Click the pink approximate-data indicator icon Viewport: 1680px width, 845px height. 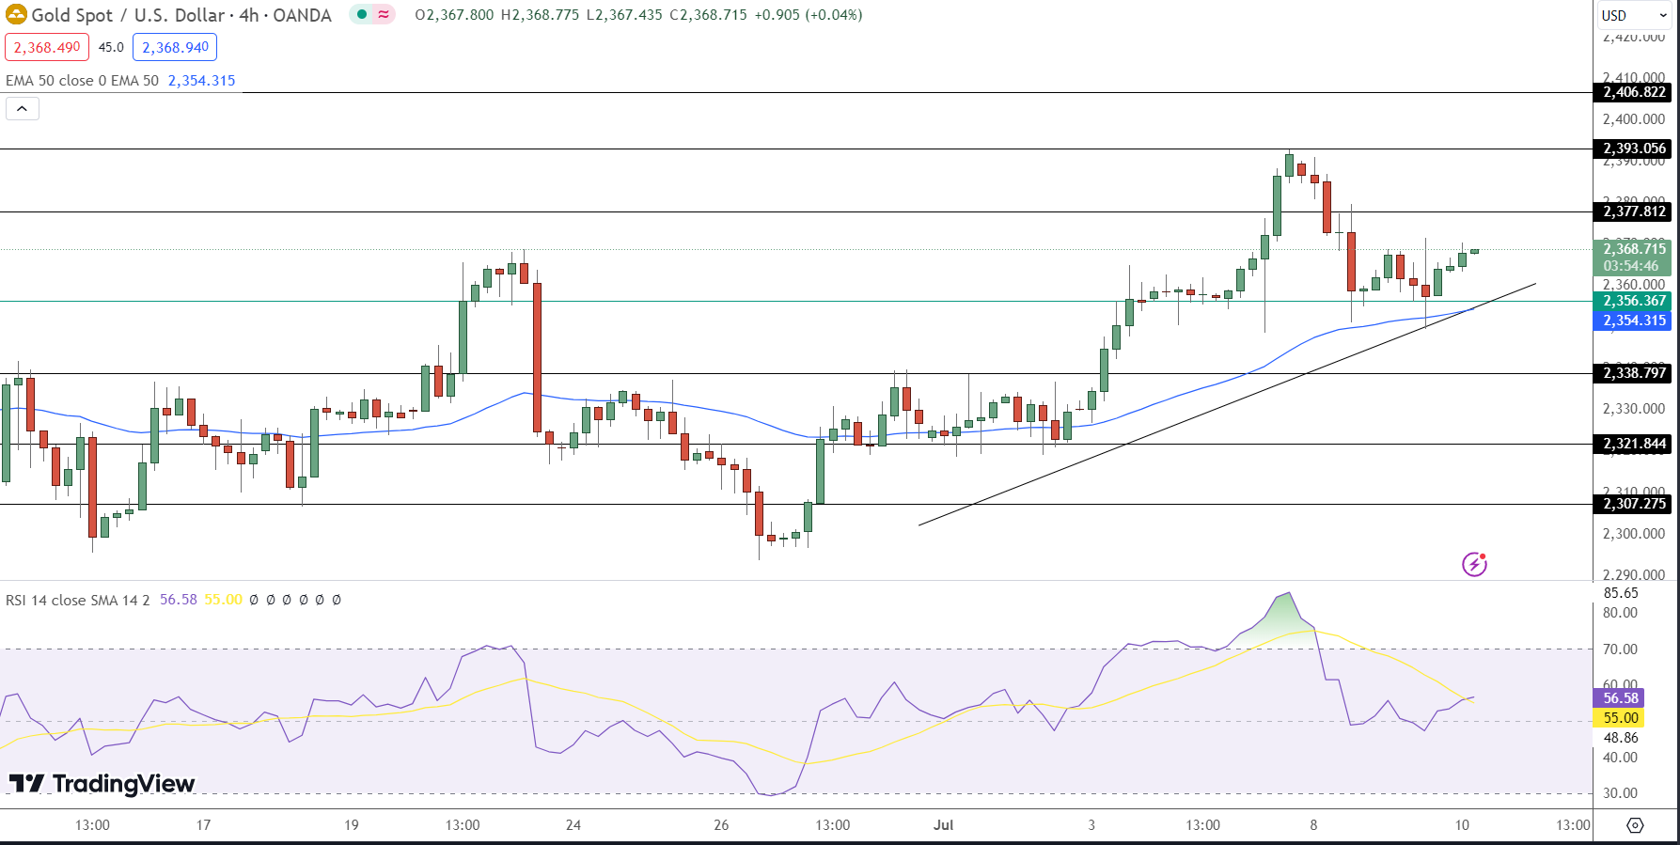[384, 15]
